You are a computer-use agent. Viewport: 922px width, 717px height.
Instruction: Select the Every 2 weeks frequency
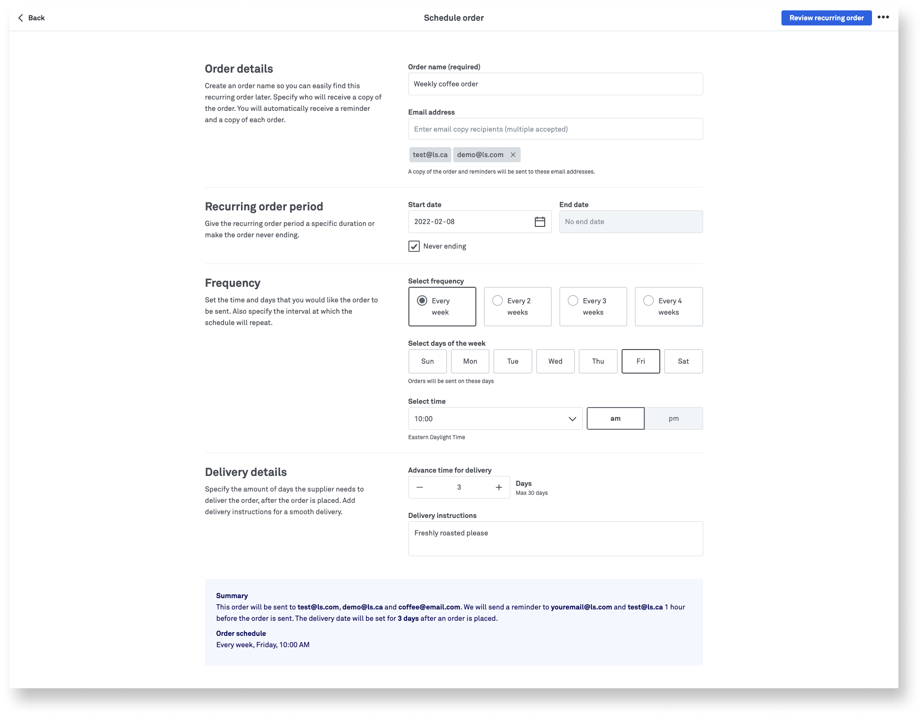tap(517, 307)
